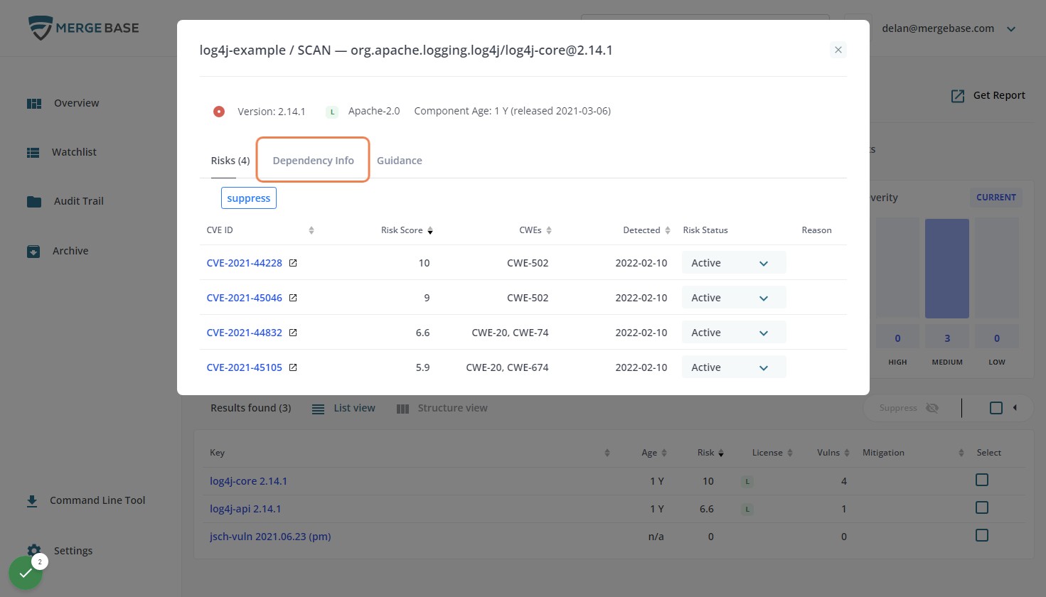
Task: Open external link icon for CVE-2021-45105
Action: pos(293,367)
